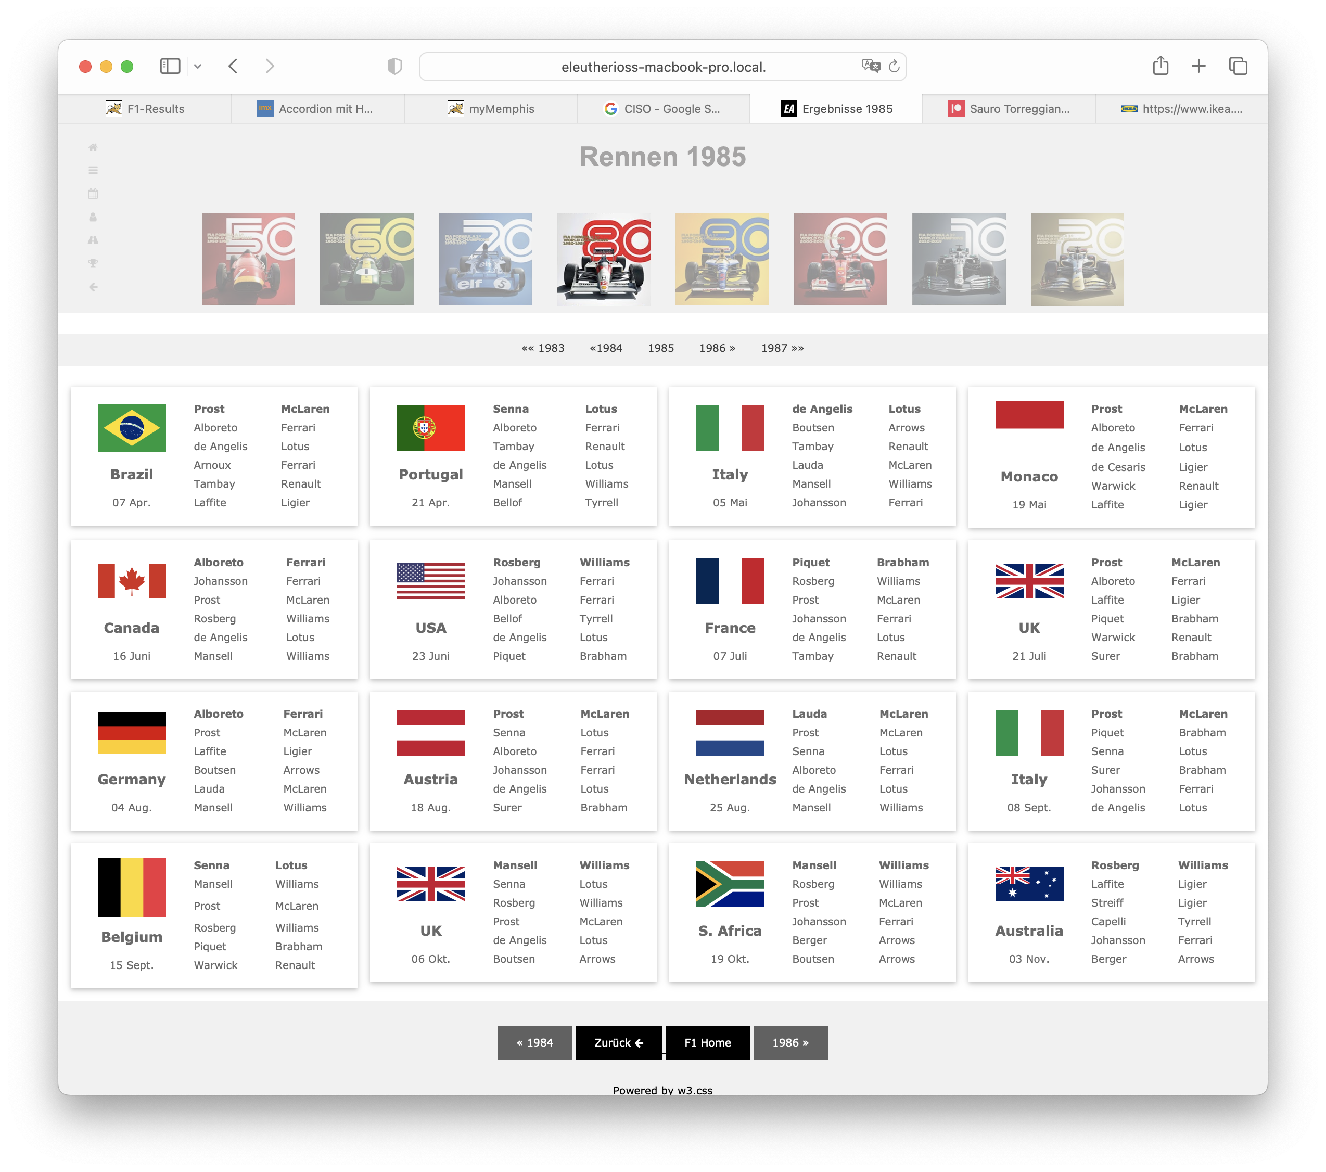This screenshot has width=1326, height=1172.
Task: Reload the page with refresh icon
Action: coord(894,66)
